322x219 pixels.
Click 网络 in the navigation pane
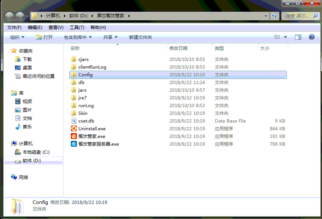[x=23, y=177]
